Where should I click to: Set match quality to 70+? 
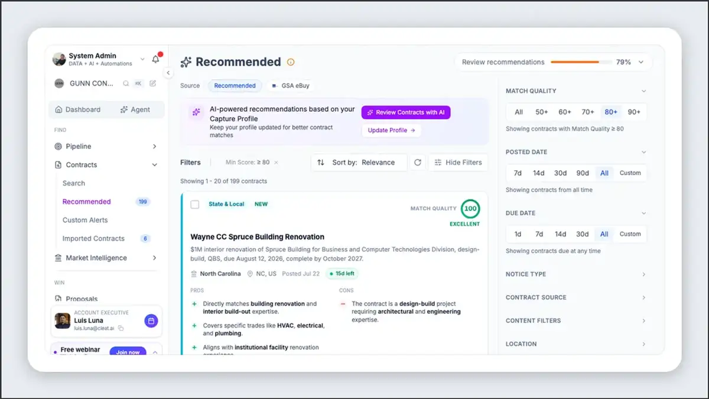(588, 112)
